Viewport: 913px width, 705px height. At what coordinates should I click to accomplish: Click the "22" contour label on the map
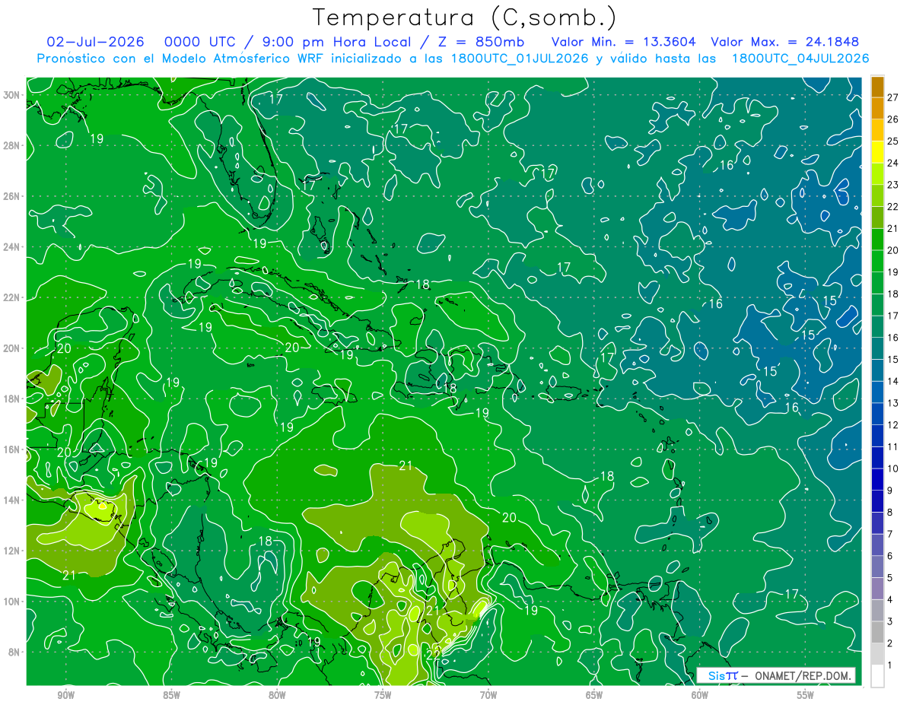pos(433,654)
